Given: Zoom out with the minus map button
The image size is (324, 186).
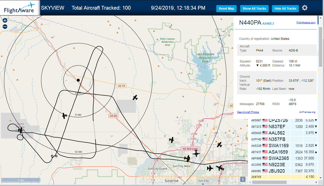Looking at the screenshot, I should coord(5,27).
